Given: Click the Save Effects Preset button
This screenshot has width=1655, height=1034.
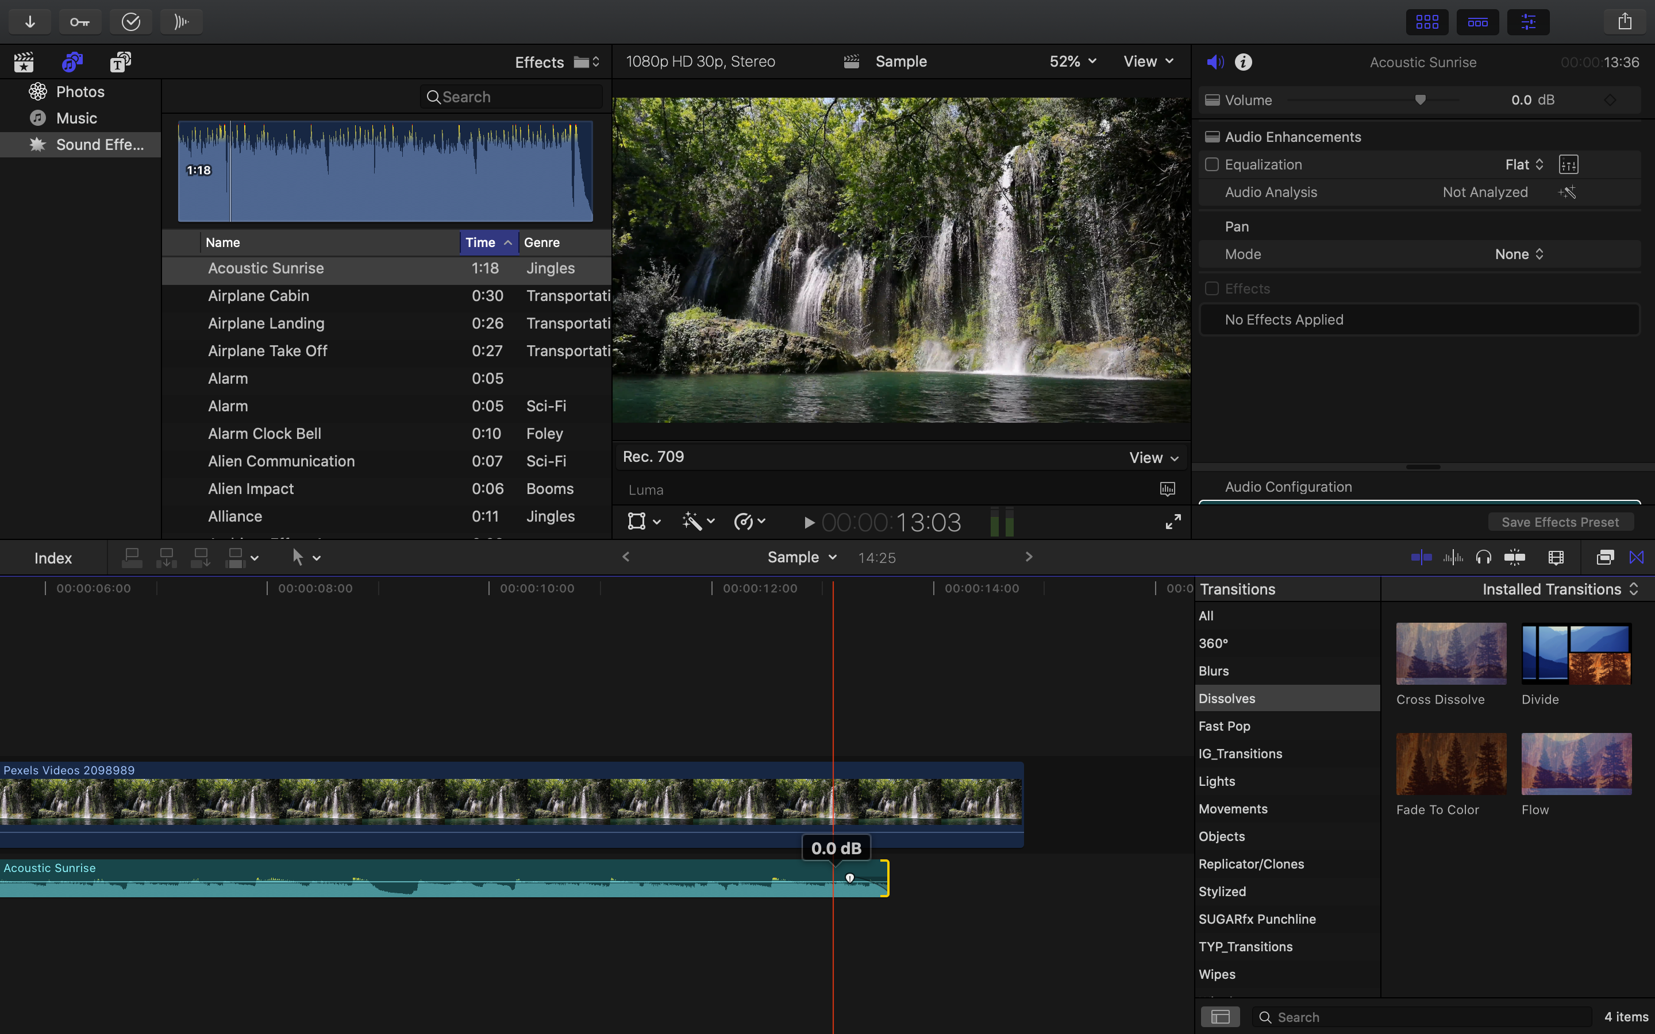Looking at the screenshot, I should pyautogui.click(x=1559, y=521).
